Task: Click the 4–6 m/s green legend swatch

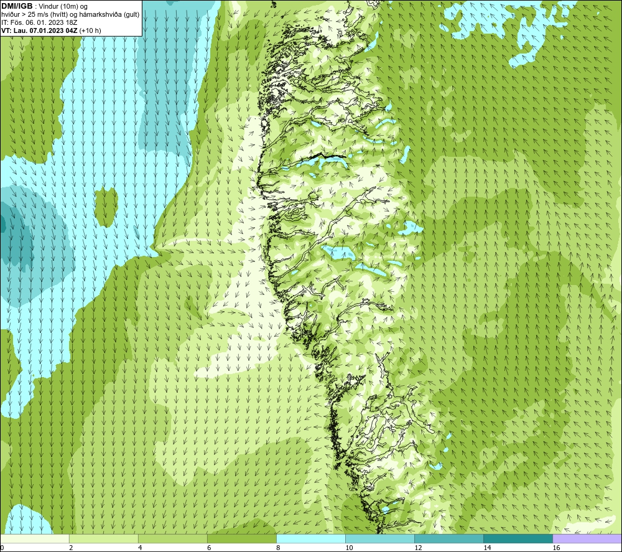Action: (x=172, y=539)
